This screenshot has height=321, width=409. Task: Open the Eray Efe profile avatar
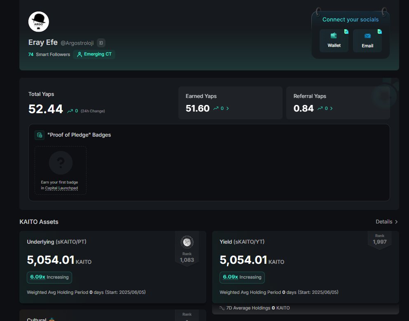pos(39,22)
